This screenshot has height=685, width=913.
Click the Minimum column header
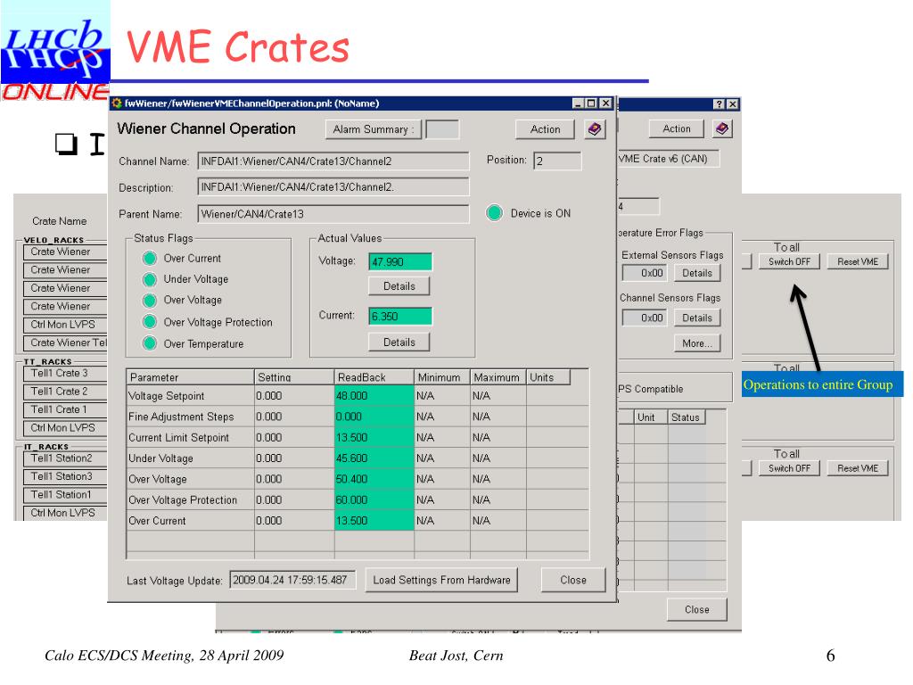coord(442,377)
